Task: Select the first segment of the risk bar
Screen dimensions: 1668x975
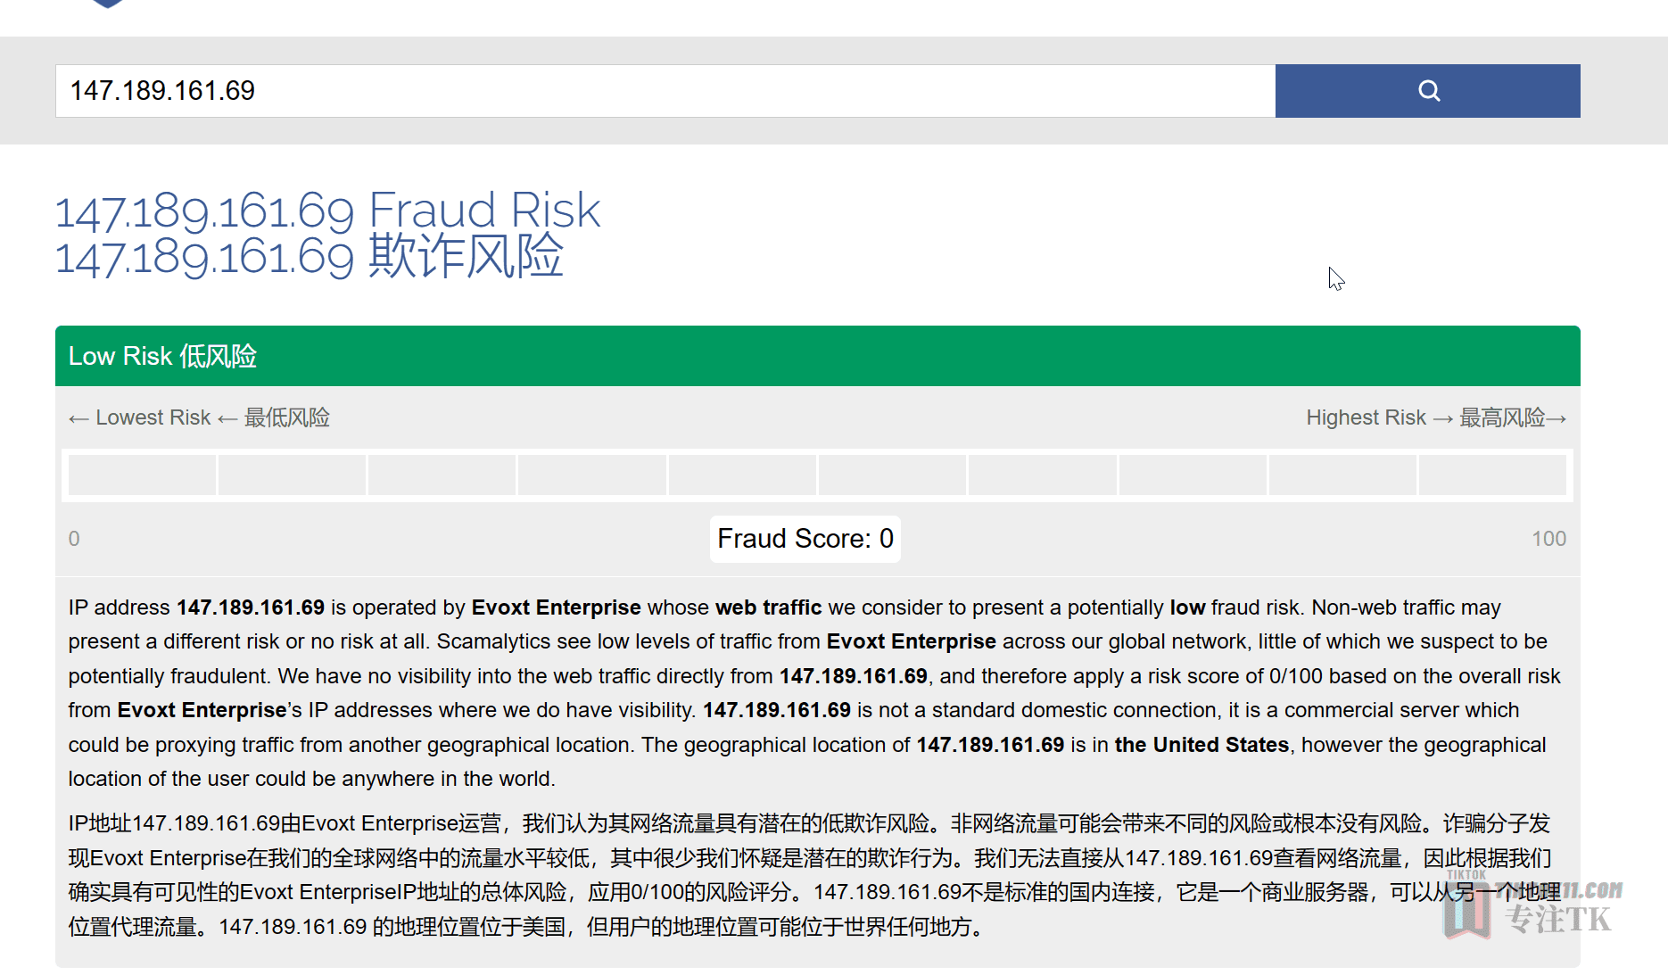Action: coord(142,475)
